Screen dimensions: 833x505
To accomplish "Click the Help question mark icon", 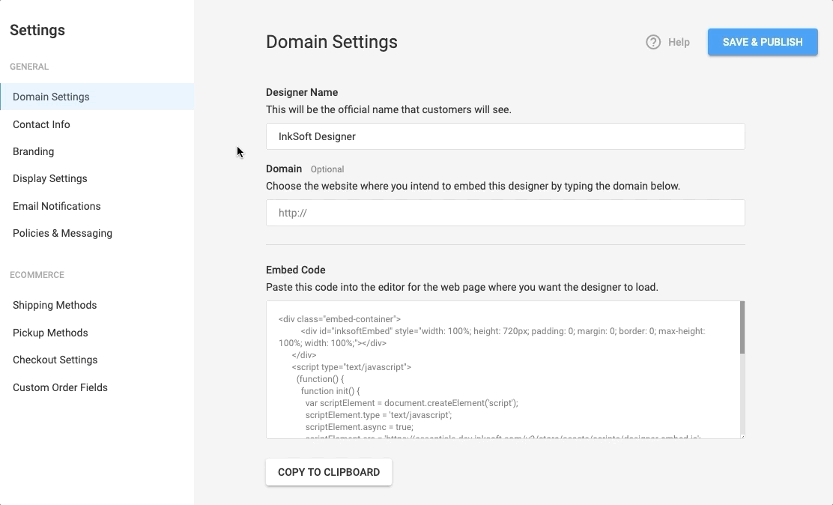I will [653, 42].
